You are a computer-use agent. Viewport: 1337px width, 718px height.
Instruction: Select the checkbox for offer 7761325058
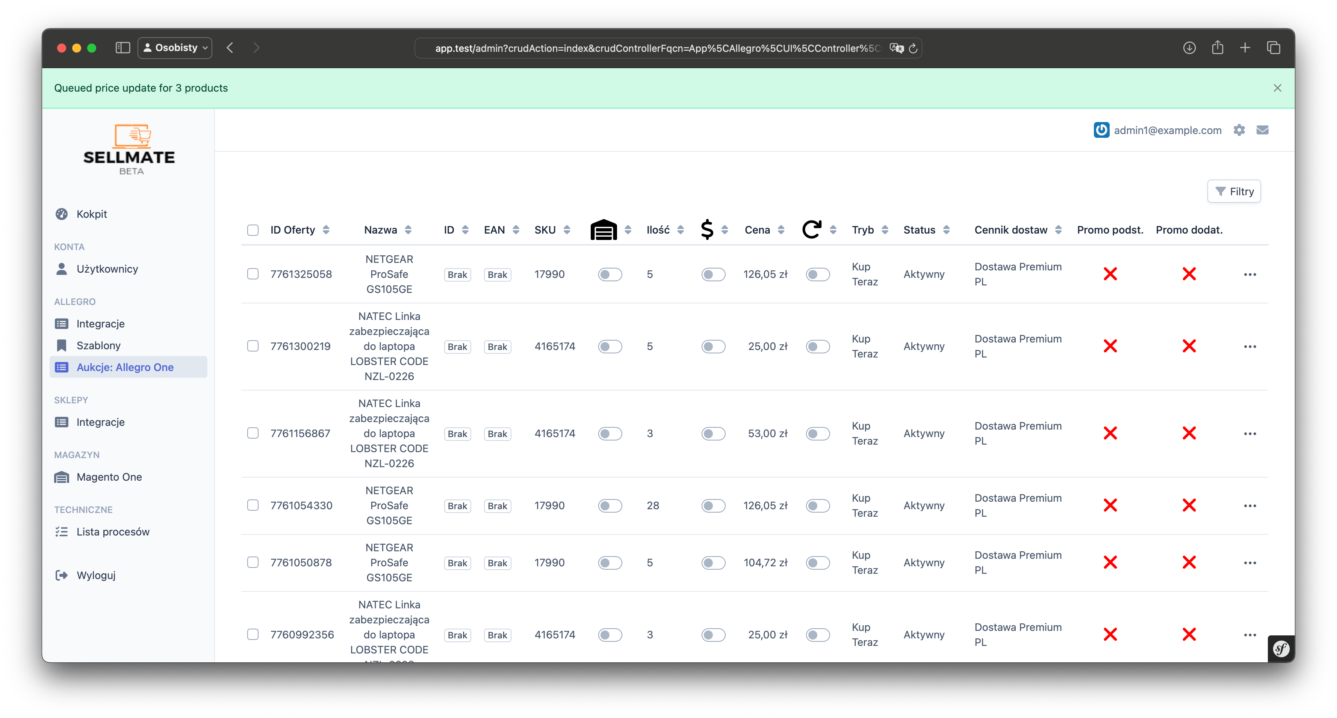tap(253, 274)
